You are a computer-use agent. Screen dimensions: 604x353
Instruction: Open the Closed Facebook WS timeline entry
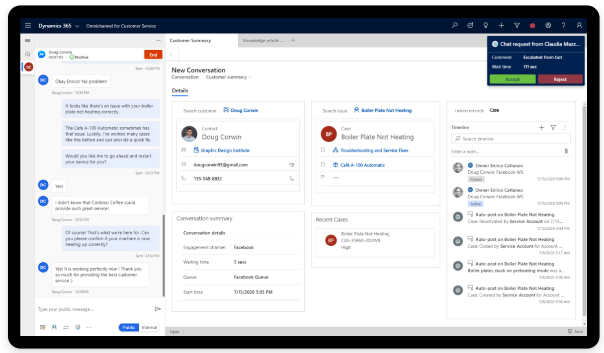[x=511, y=172]
